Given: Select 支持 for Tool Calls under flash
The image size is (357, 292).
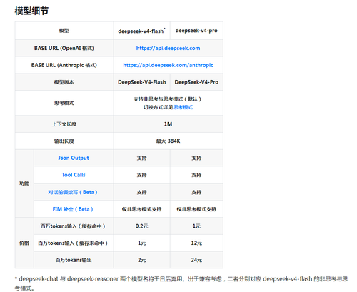Looking at the screenshot, I should (141, 175).
